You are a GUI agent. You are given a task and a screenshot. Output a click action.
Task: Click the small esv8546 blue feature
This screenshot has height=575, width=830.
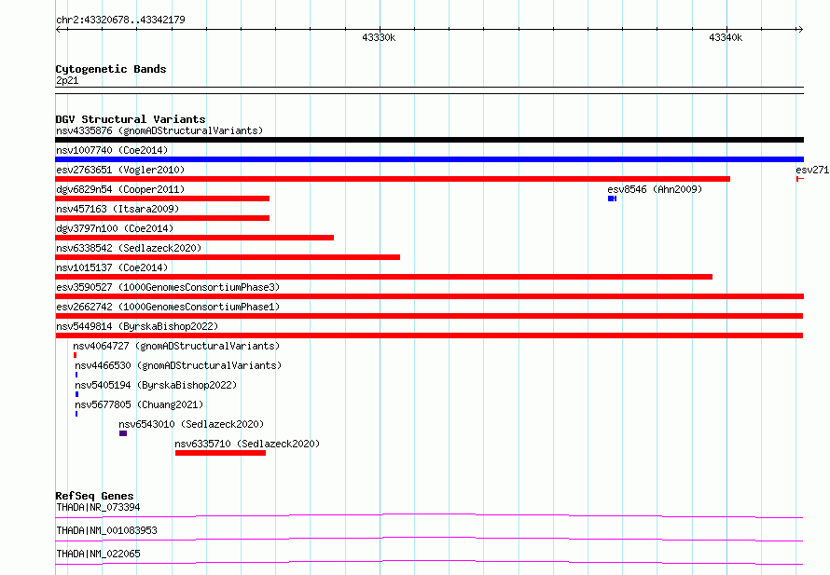pyautogui.click(x=613, y=199)
